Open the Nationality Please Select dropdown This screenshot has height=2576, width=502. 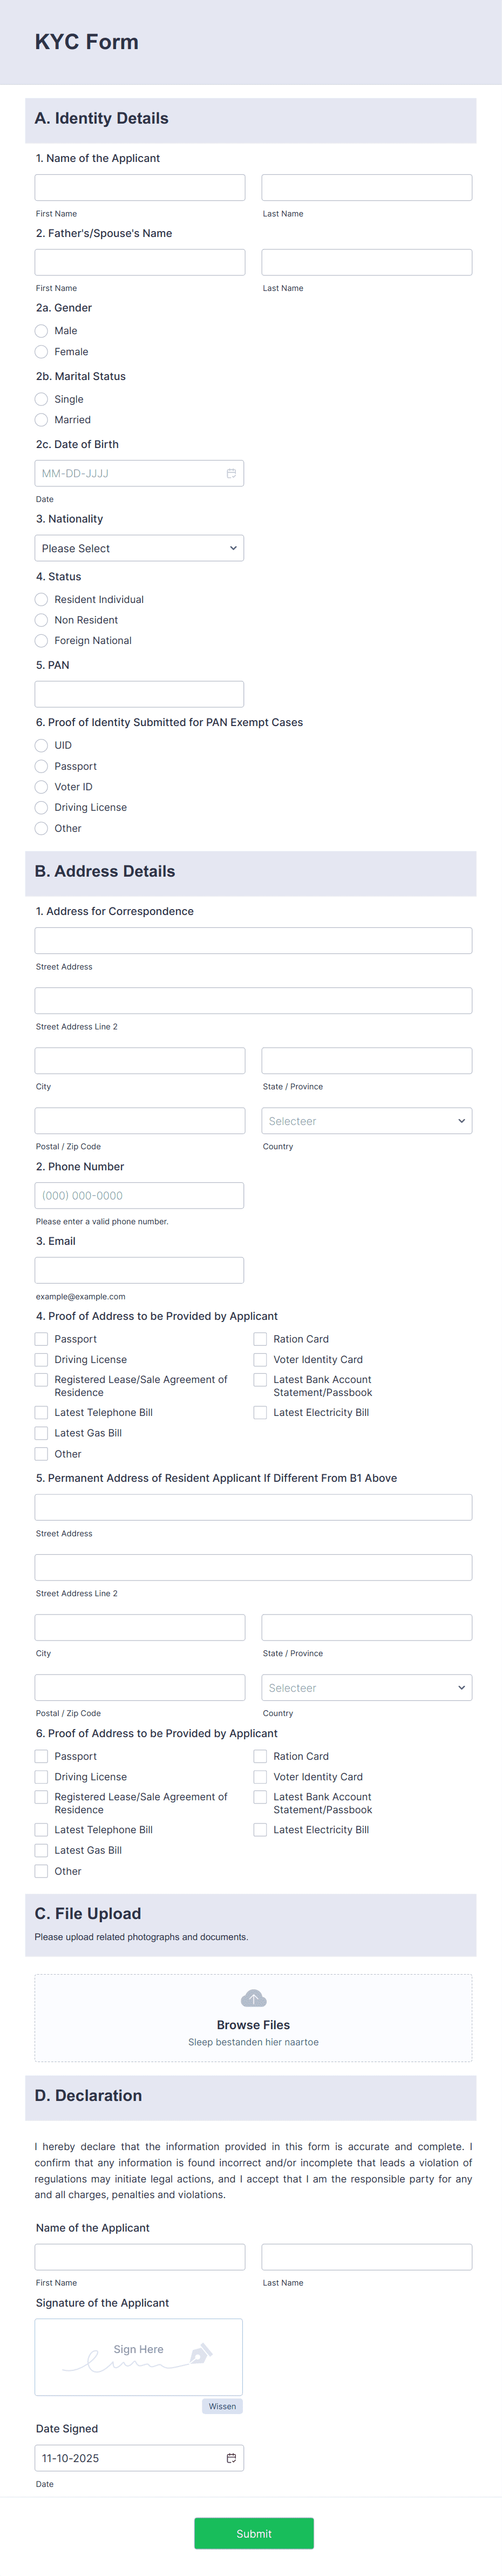click(139, 547)
